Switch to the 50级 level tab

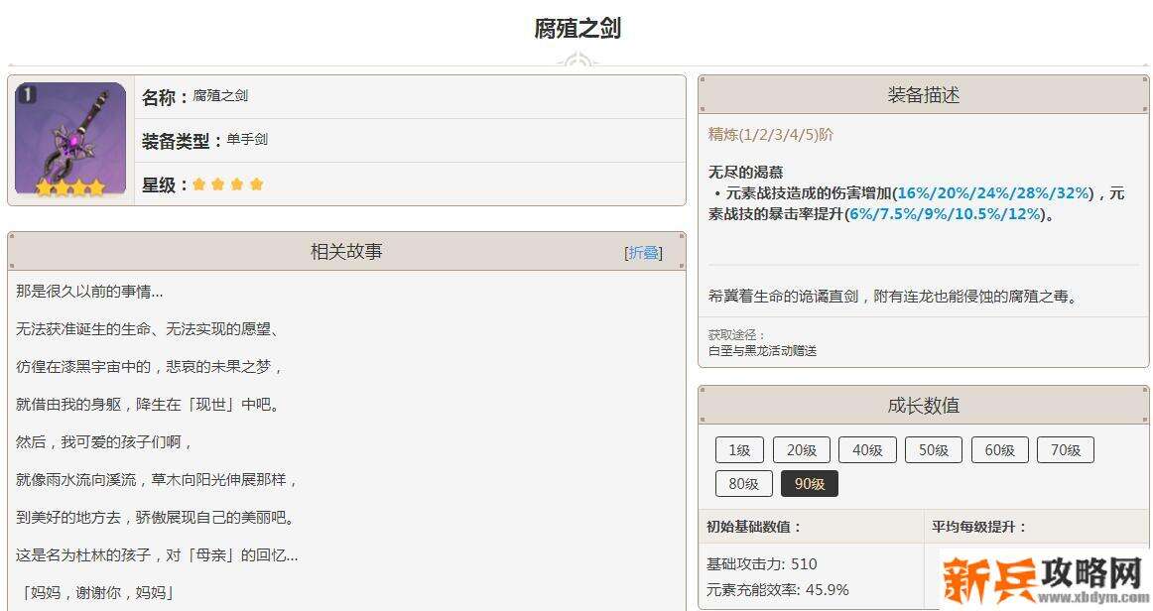[933, 450]
